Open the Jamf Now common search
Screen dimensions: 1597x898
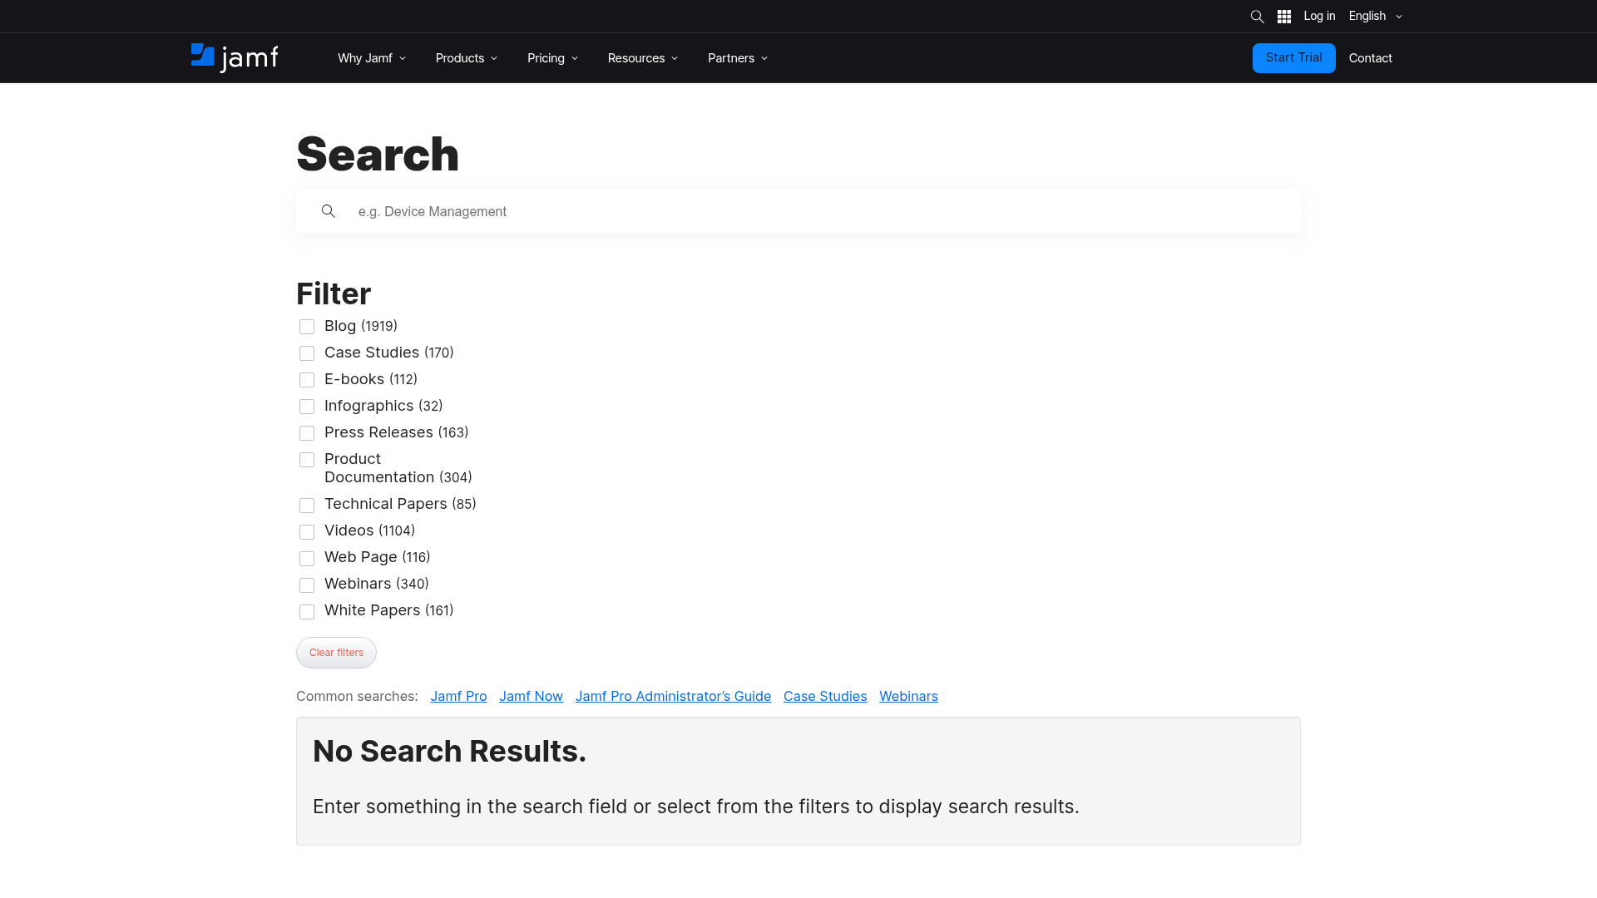coord(531,697)
